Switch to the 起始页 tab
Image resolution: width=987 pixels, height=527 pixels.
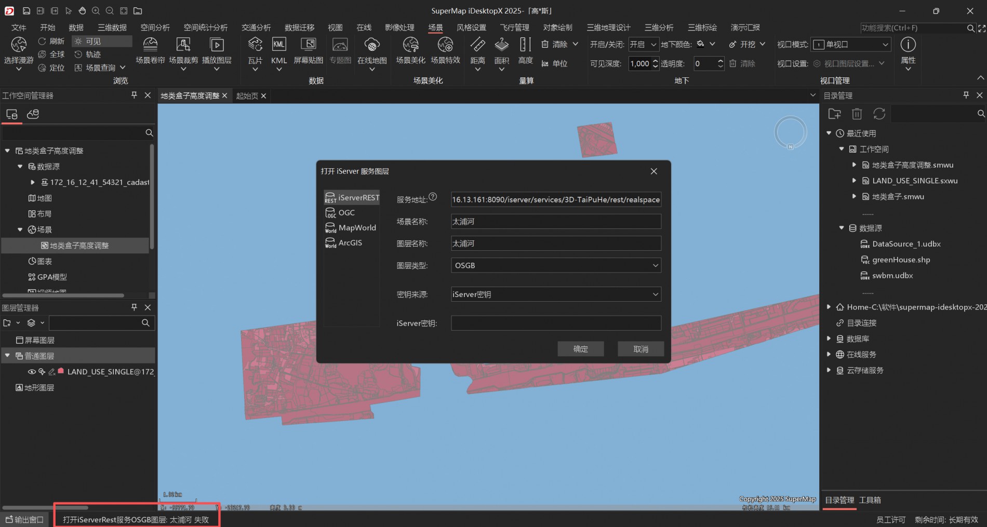247,96
